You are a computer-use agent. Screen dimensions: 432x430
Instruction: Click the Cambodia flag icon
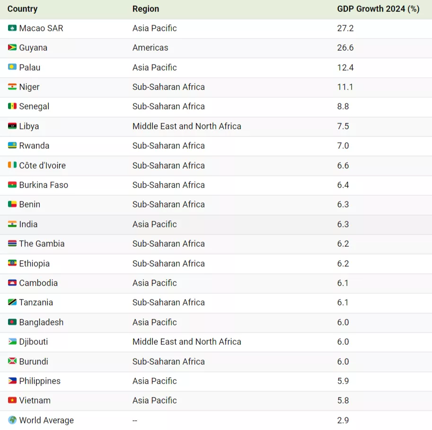click(x=12, y=283)
